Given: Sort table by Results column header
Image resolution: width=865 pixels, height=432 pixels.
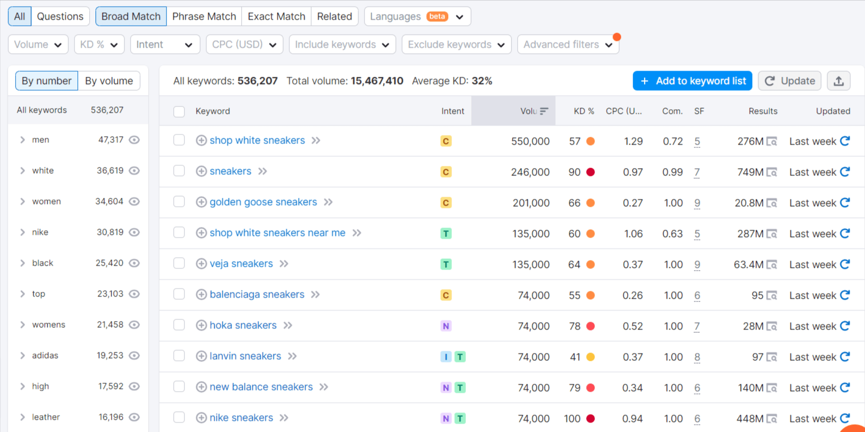Looking at the screenshot, I should tap(763, 111).
